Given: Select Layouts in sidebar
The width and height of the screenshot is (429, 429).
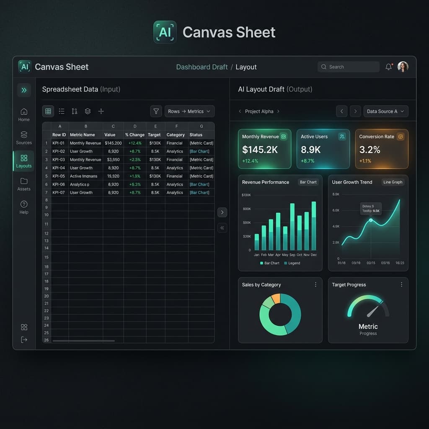Looking at the screenshot, I should point(24,161).
